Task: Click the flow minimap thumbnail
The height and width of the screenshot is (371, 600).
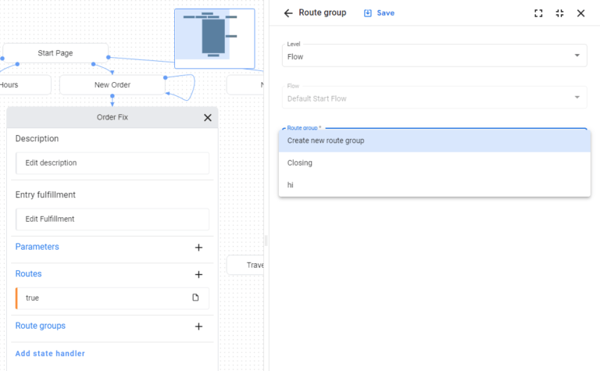Action: point(214,37)
